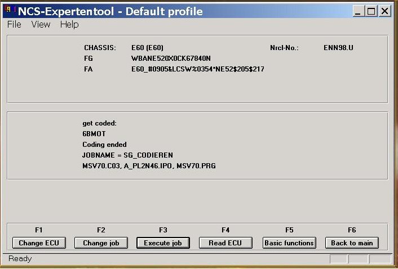The width and height of the screenshot is (398, 269).
Task: Open Basic functions
Action: (289, 243)
